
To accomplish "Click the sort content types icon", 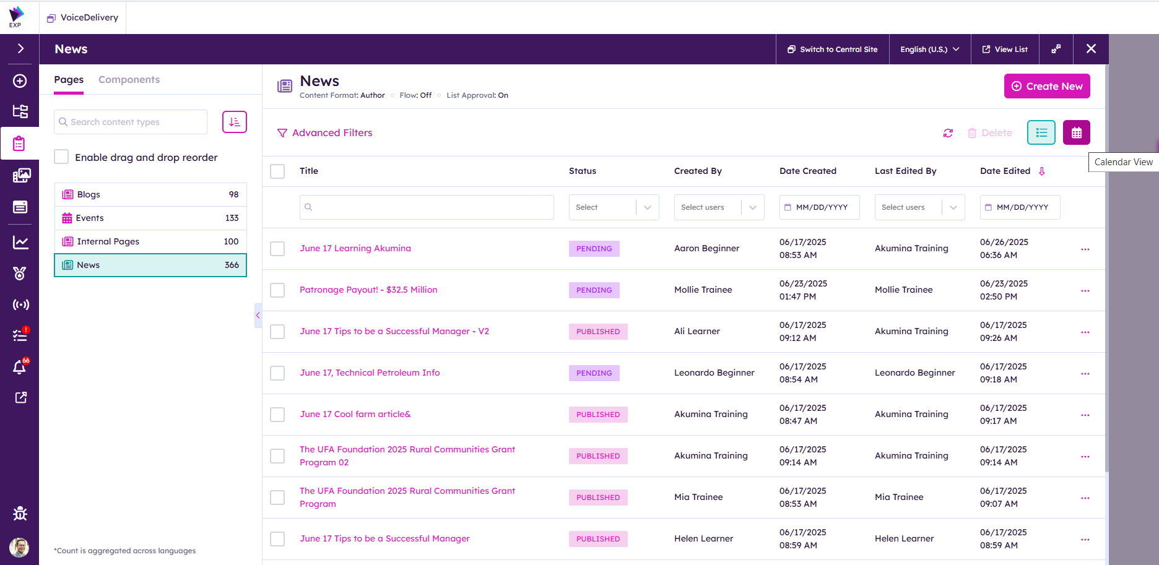I will 235,122.
